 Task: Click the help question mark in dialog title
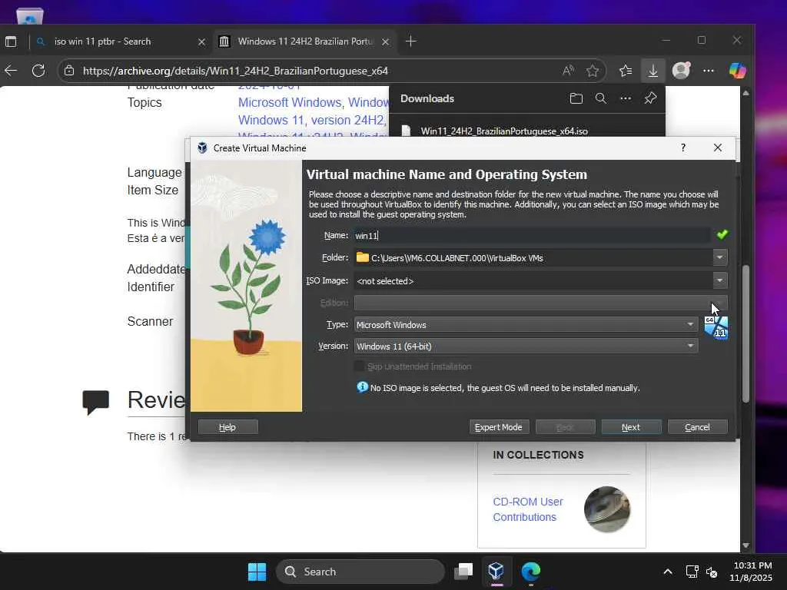point(683,147)
